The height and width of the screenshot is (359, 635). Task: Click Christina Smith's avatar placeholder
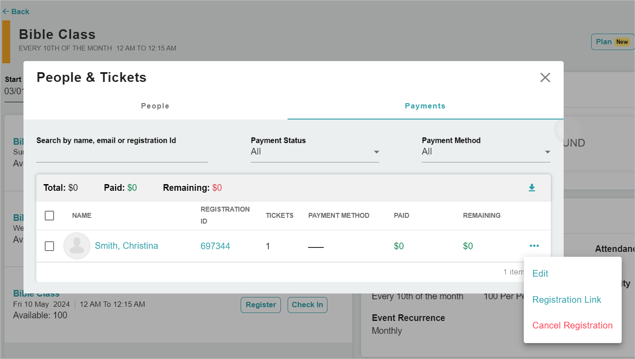point(77,246)
